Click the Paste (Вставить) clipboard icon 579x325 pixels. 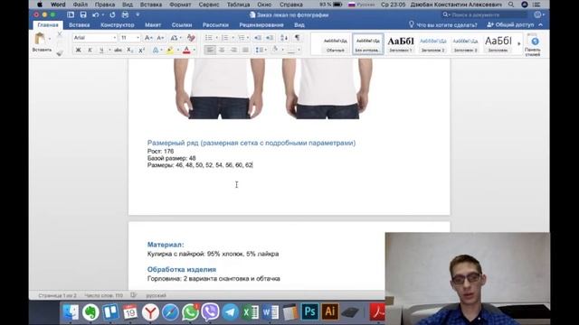(x=40, y=39)
